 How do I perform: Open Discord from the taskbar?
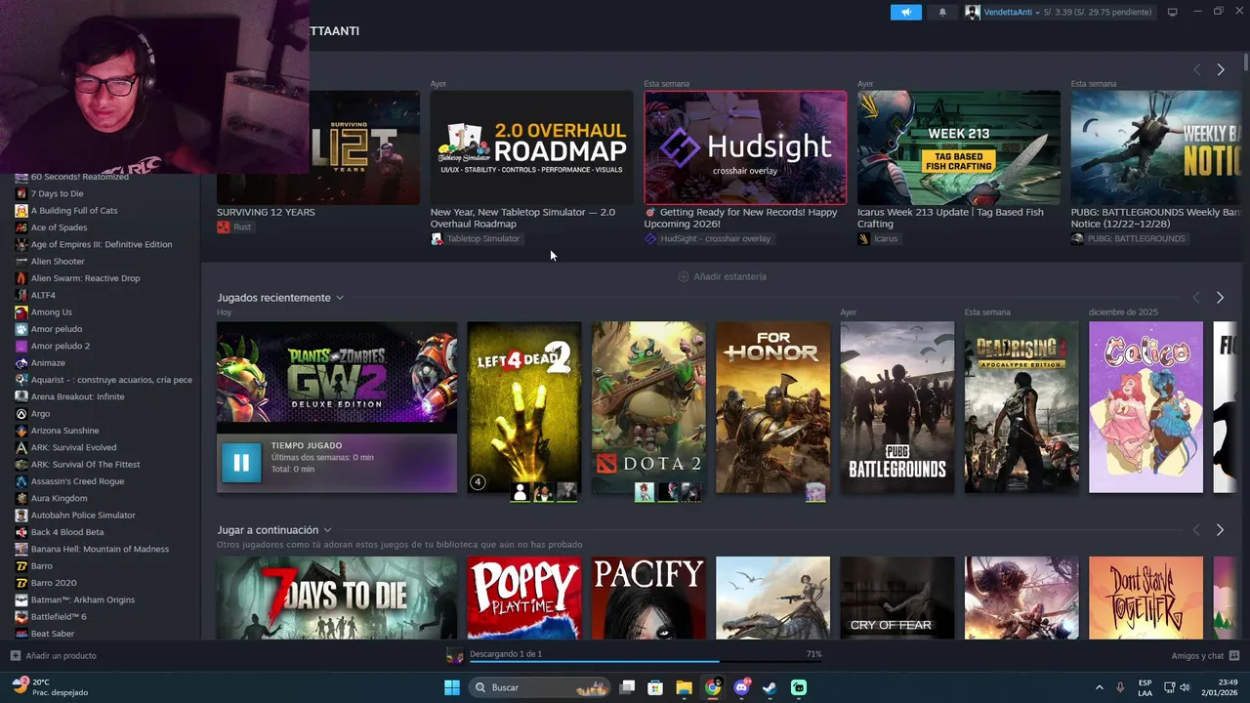[x=742, y=687]
